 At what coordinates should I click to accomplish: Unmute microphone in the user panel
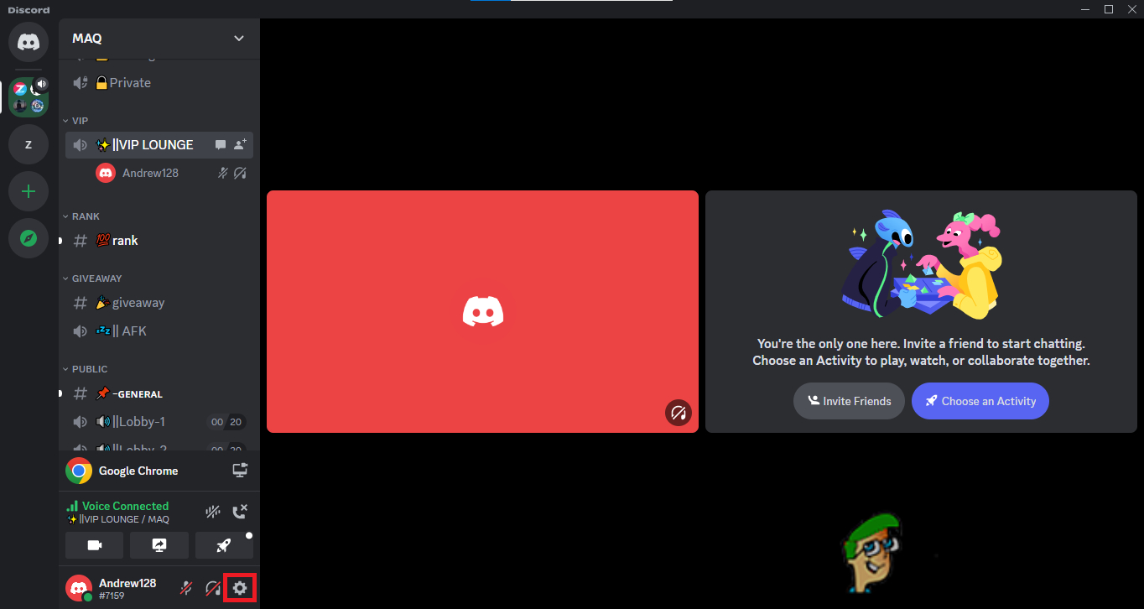click(x=186, y=588)
